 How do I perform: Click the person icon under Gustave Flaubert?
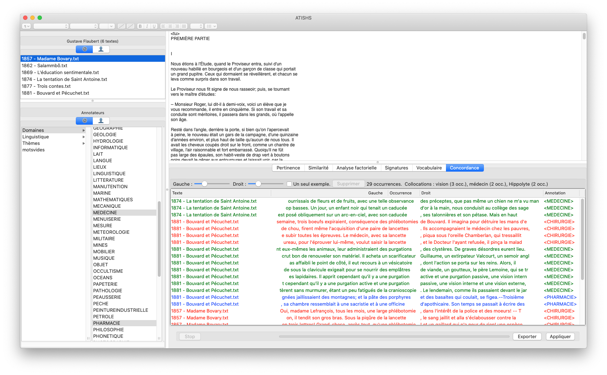[x=101, y=49]
